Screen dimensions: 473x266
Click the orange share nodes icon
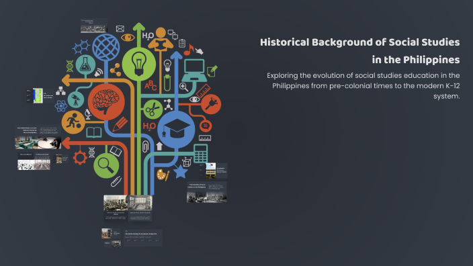116,70
